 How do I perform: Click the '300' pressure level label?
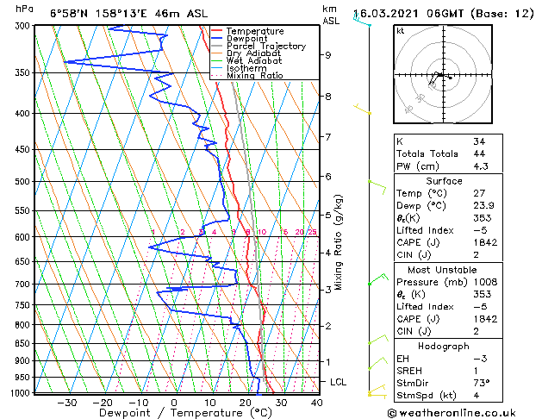point(24,26)
